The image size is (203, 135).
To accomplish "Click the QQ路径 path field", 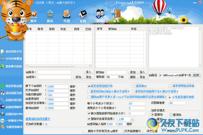I will point(175,75).
